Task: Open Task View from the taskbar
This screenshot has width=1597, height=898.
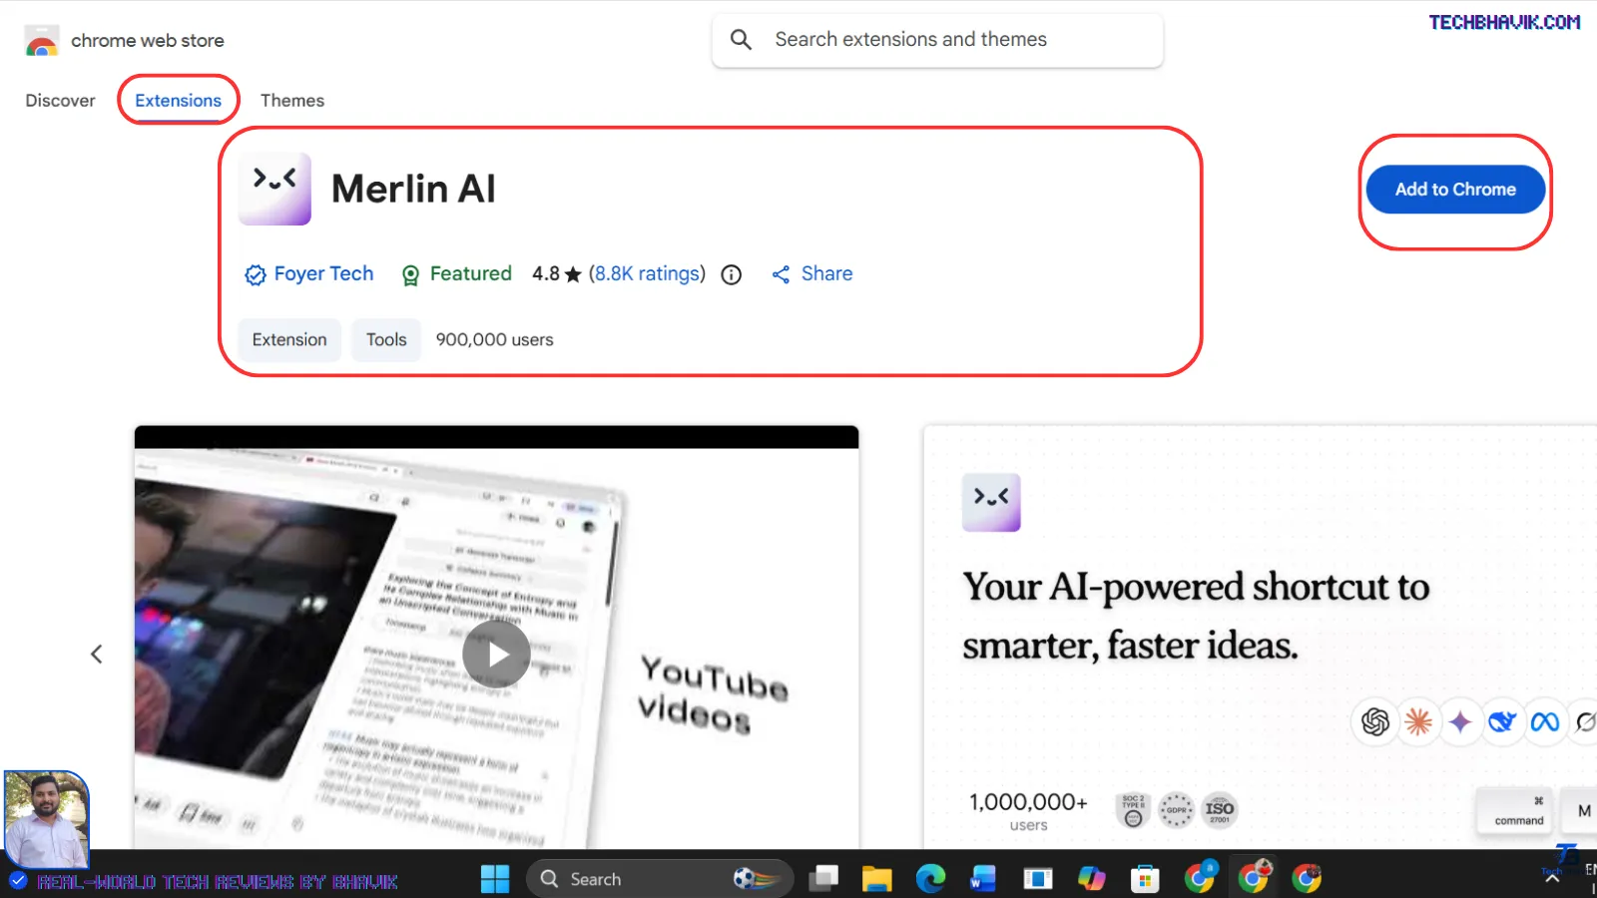Action: [x=824, y=879]
